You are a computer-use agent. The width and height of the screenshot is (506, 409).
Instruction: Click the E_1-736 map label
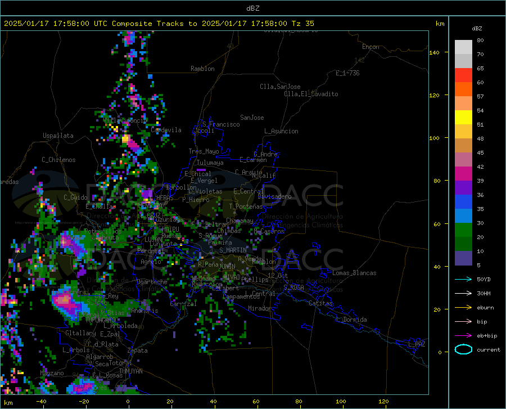[x=347, y=73]
